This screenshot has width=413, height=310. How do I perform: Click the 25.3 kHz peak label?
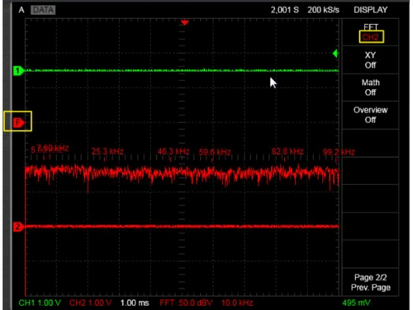tap(107, 151)
